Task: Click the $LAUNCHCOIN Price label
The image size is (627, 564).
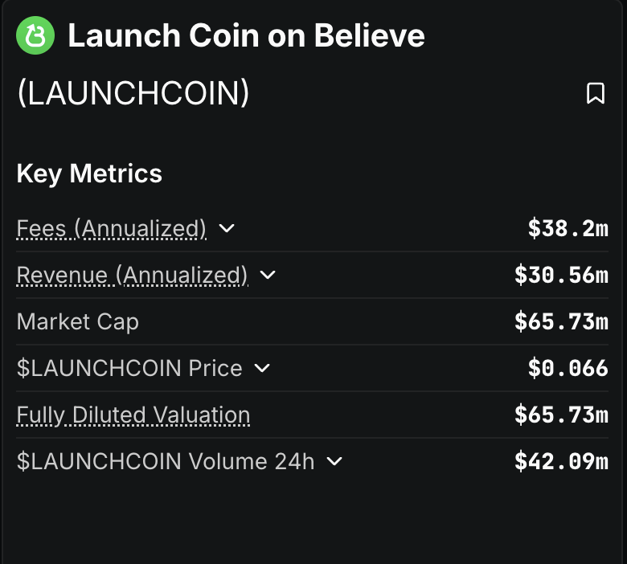Action: point(129,368)
